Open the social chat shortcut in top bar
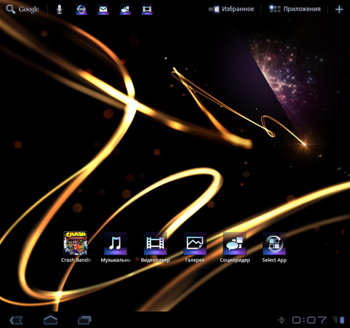The width and height of the screenshot is (350, 328). 125,9
